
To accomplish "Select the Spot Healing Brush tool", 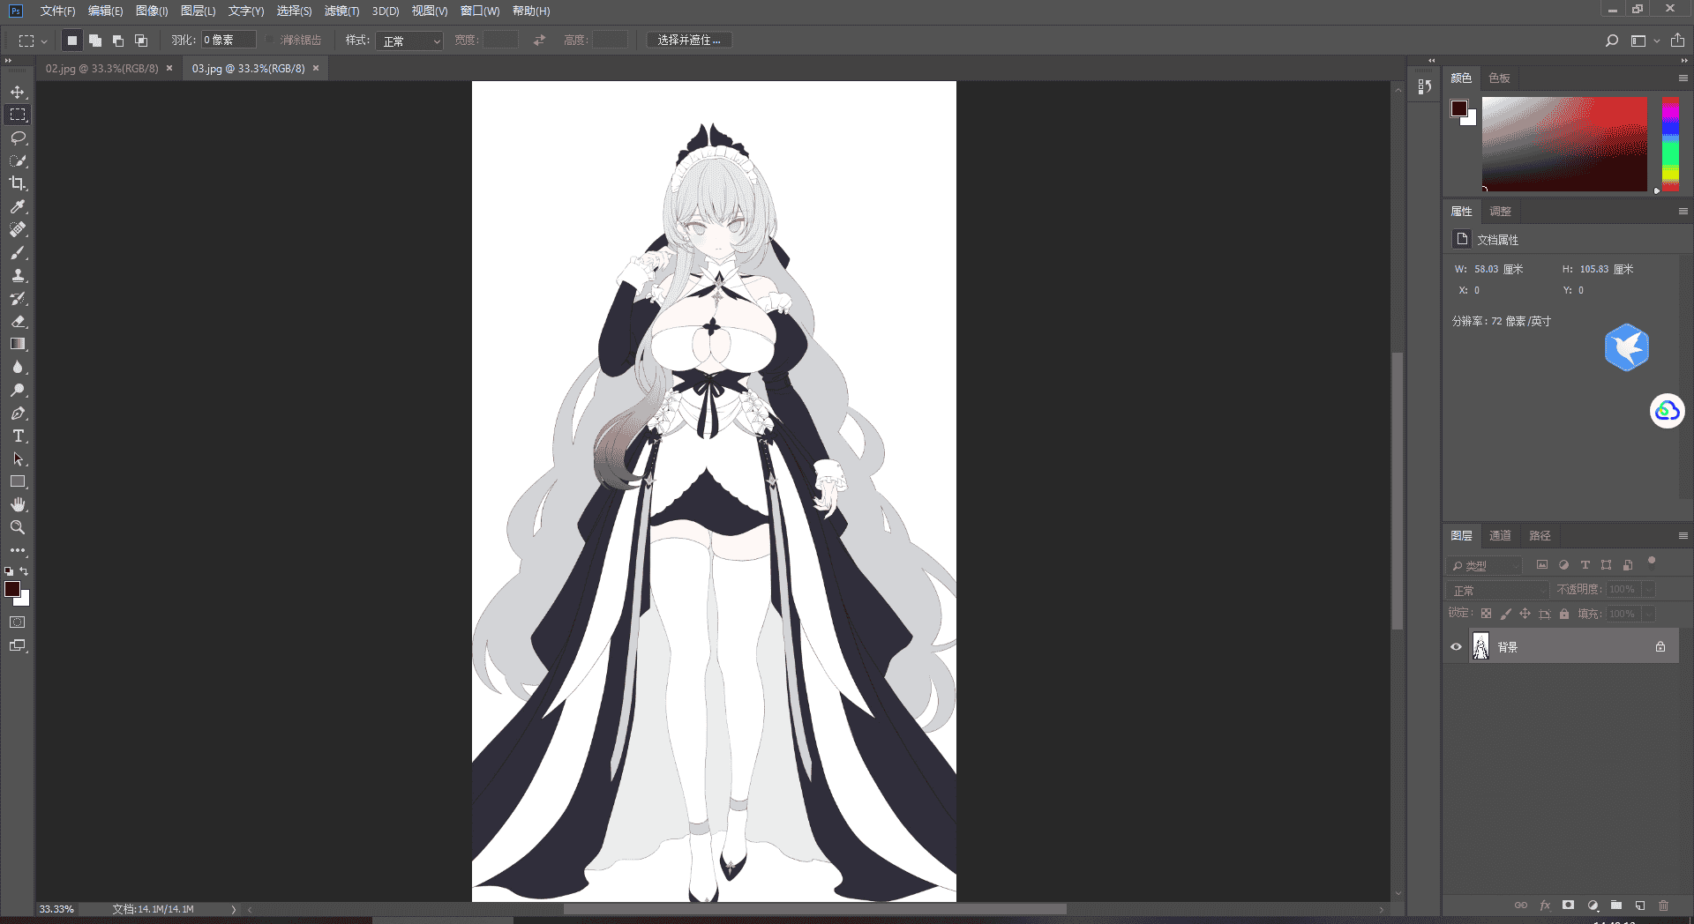I will coord(18,229).
